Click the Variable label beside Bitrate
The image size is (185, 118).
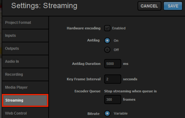point(121,113)
